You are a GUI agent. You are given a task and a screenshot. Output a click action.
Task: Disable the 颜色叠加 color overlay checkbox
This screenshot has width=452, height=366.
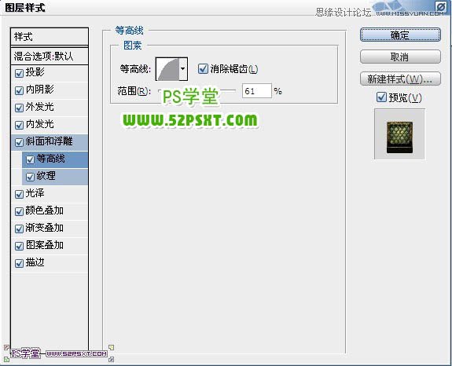[19, 211]
